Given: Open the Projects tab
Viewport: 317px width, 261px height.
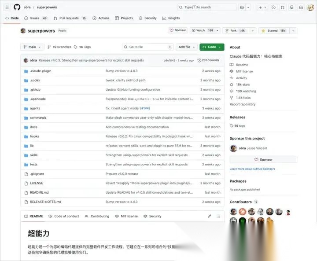Looking at the screenshot, I should click(x=124, y=18).
